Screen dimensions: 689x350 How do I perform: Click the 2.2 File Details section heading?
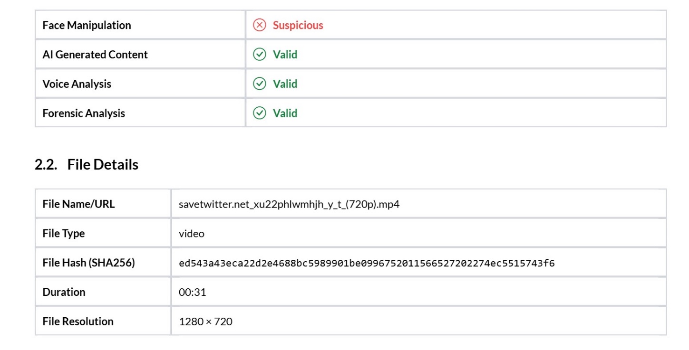[x=87, y=165]
